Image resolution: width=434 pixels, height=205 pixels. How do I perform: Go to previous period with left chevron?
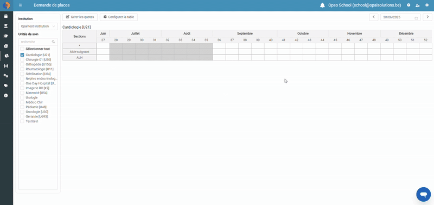pyautogui.click(x=374, y=17)
